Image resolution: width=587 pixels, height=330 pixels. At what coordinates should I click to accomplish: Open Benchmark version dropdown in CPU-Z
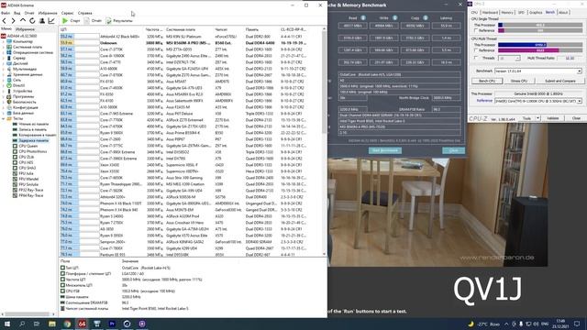click(x=579, y=71)
